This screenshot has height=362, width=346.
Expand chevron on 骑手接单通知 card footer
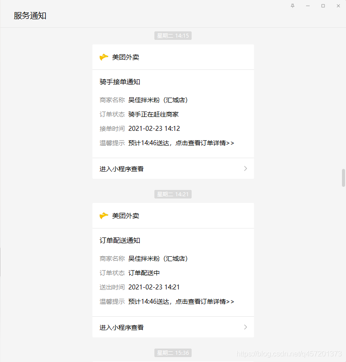pyautogui.click(x=245, y=168)
